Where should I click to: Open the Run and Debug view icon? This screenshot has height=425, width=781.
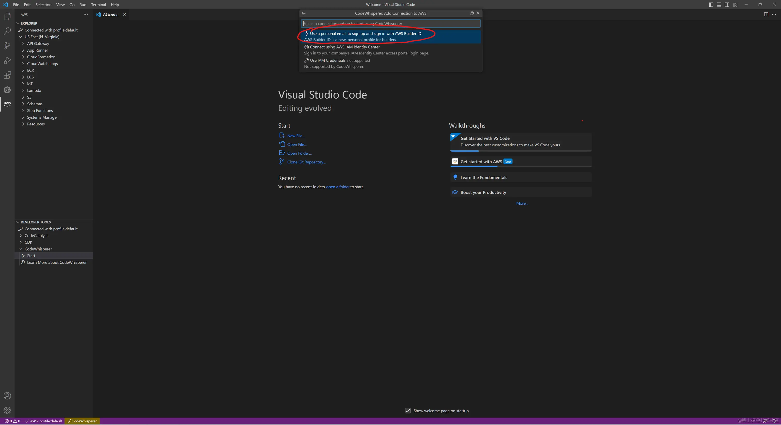[7, 60]
